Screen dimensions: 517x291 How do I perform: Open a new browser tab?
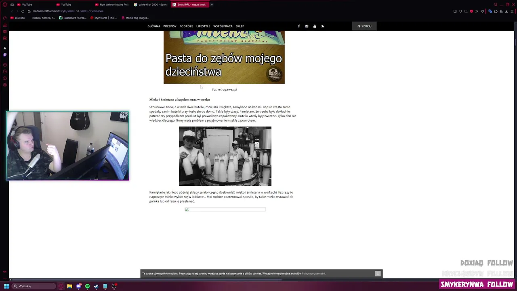tap(212, 4)
